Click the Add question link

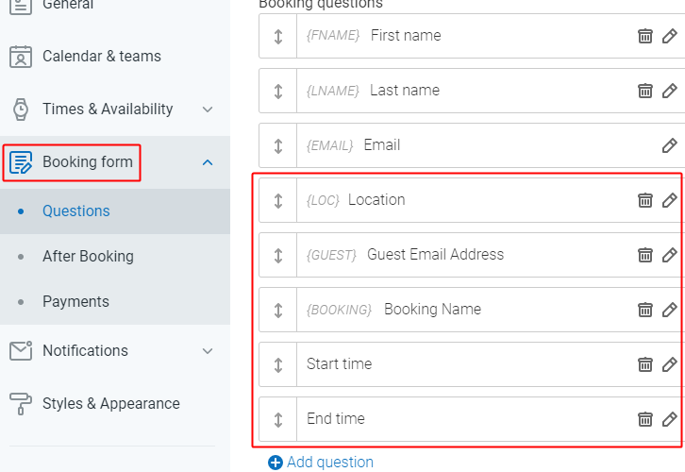321,462
